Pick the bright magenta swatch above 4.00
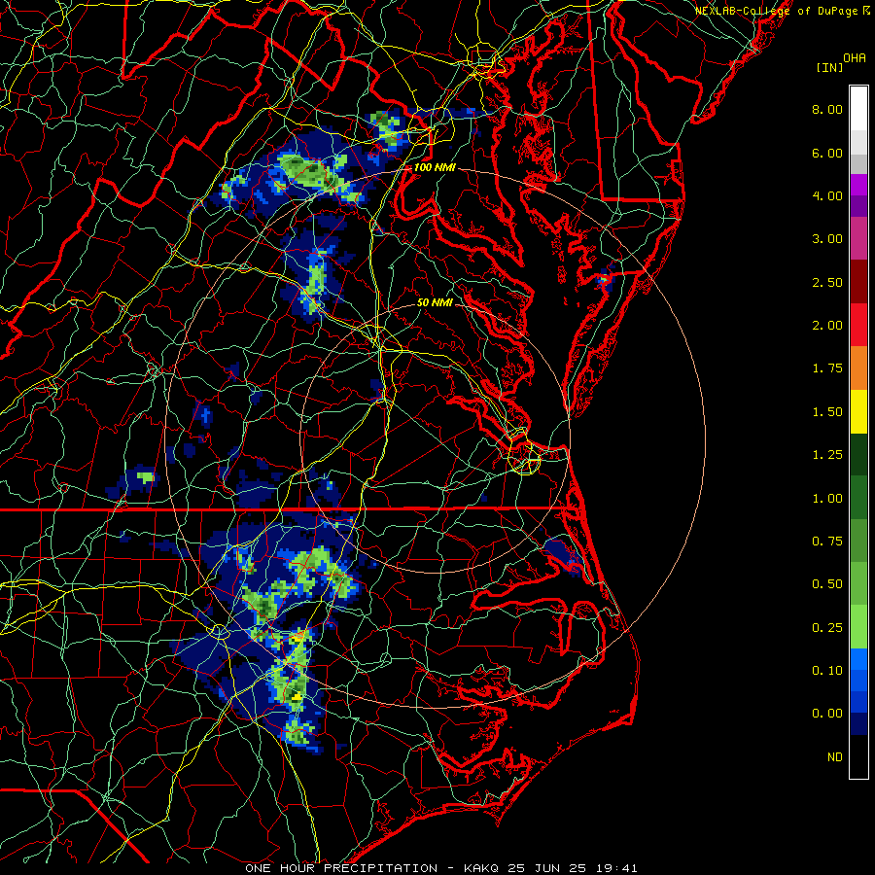The image size is (875, 875). pyautogui.click(x=858, y=185)
